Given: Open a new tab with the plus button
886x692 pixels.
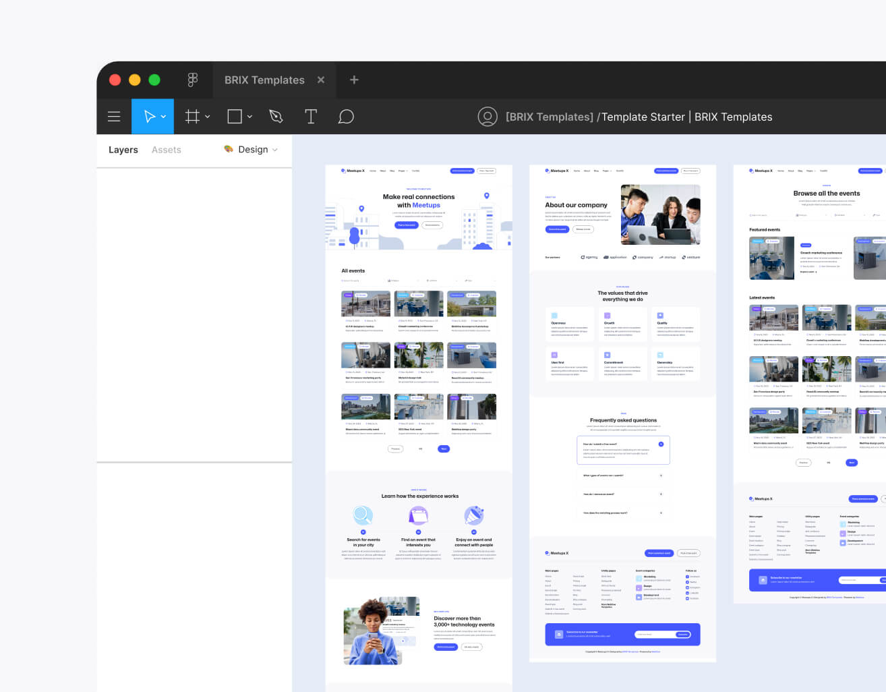Looking at the screenshot, I should tap(353, 80).
